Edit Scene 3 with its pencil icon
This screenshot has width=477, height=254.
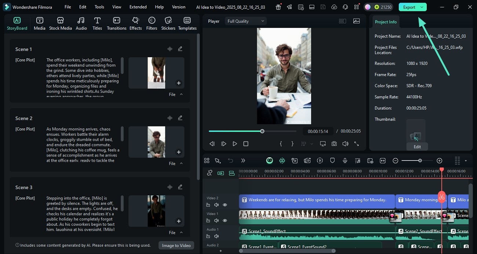[180, 187]
